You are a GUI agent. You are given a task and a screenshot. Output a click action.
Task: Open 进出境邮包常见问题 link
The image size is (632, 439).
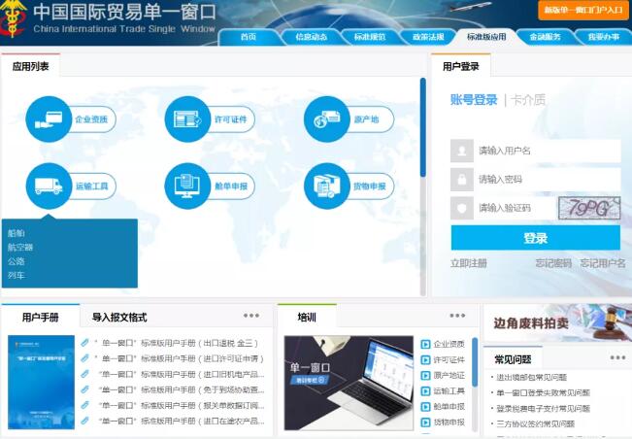click(531, 377)
